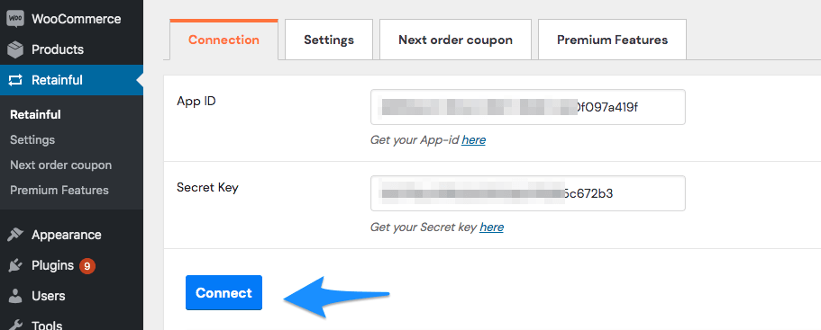
Task: Click the Users person icon
Action: tap(15, 296)
